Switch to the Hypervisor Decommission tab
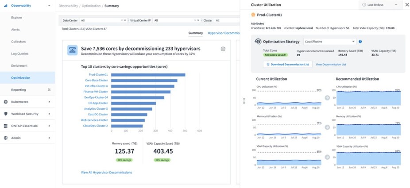This screenshot has width=410, height=188. (x=224, y=33)
